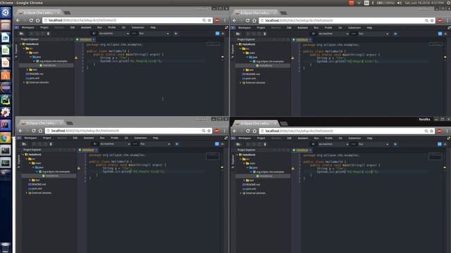Open the Subversion menu in bottom-left window
Viewport: 451px width, 253px height.
point(140,138)
